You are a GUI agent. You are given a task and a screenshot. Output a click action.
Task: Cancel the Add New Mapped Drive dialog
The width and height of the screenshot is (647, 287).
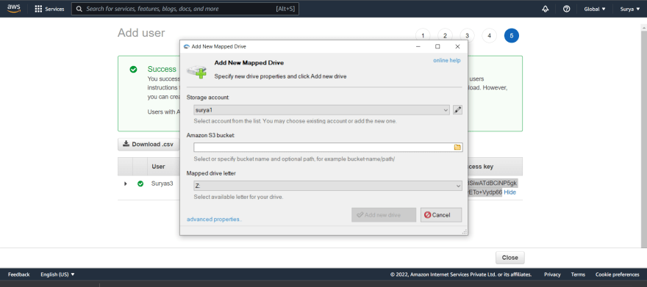coord(441,215)
